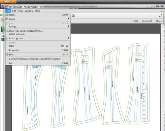Image resolution: width=165 pixels, height=131 pixels.
Task: Click the top eyelet circle on rightmost panel
Action: tap(143, 51)
